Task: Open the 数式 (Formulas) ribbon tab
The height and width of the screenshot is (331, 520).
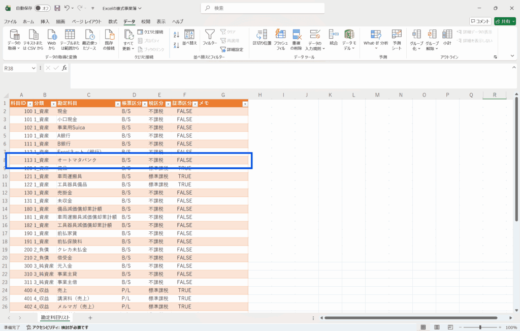Action: (113, 21)
